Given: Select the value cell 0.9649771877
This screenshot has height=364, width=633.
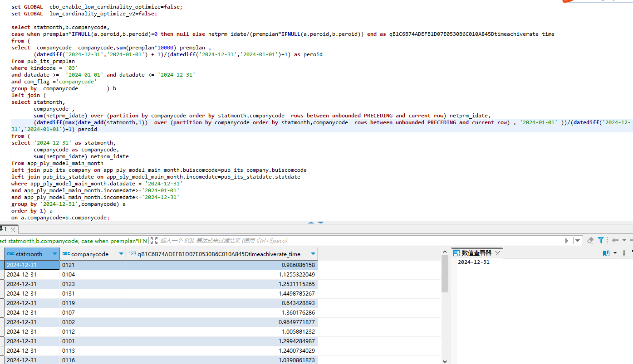Looking at the screenshot, I should point(222,322).
